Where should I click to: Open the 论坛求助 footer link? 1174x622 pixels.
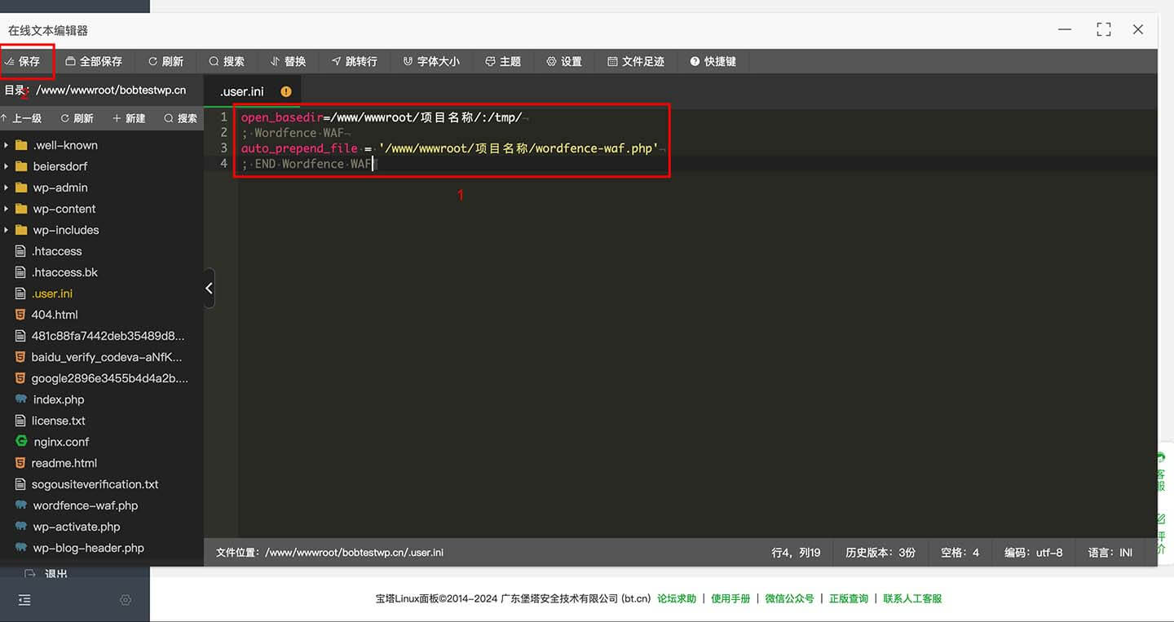coord(677,598)
